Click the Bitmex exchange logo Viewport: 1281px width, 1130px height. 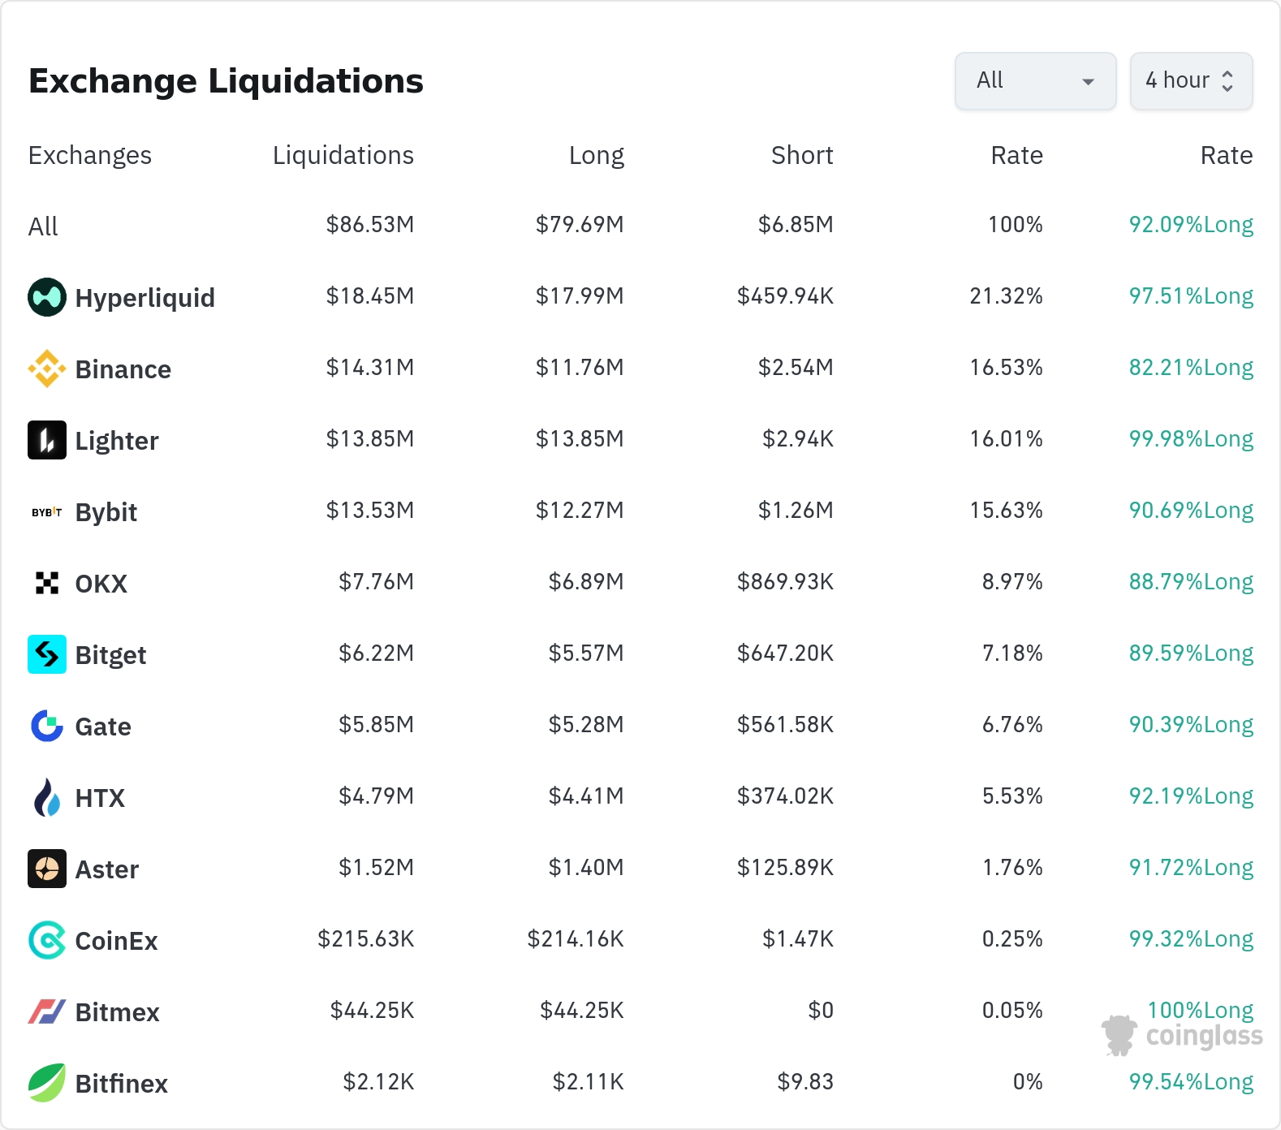tap(47, 1011)
